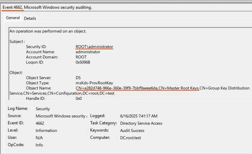The height and width of the screenshot is (154, 252).
Task: Select the General tab
Action: 13,18
